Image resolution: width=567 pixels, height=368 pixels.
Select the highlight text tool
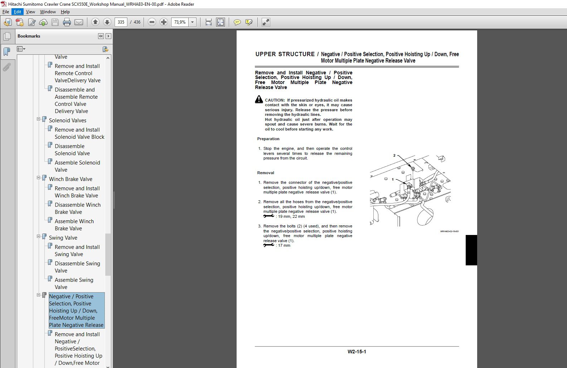click(249, 22)
